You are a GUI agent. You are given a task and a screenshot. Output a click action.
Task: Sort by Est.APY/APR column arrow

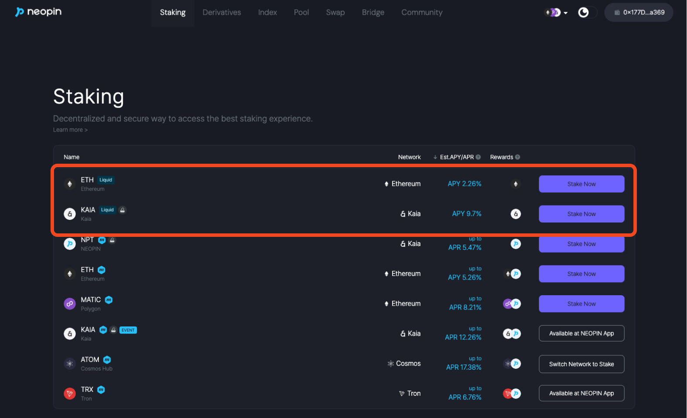pyautogui.click(x=435, y=157)
